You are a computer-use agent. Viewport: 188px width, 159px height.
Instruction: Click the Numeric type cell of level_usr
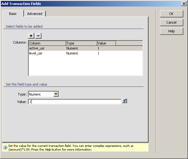72,53
